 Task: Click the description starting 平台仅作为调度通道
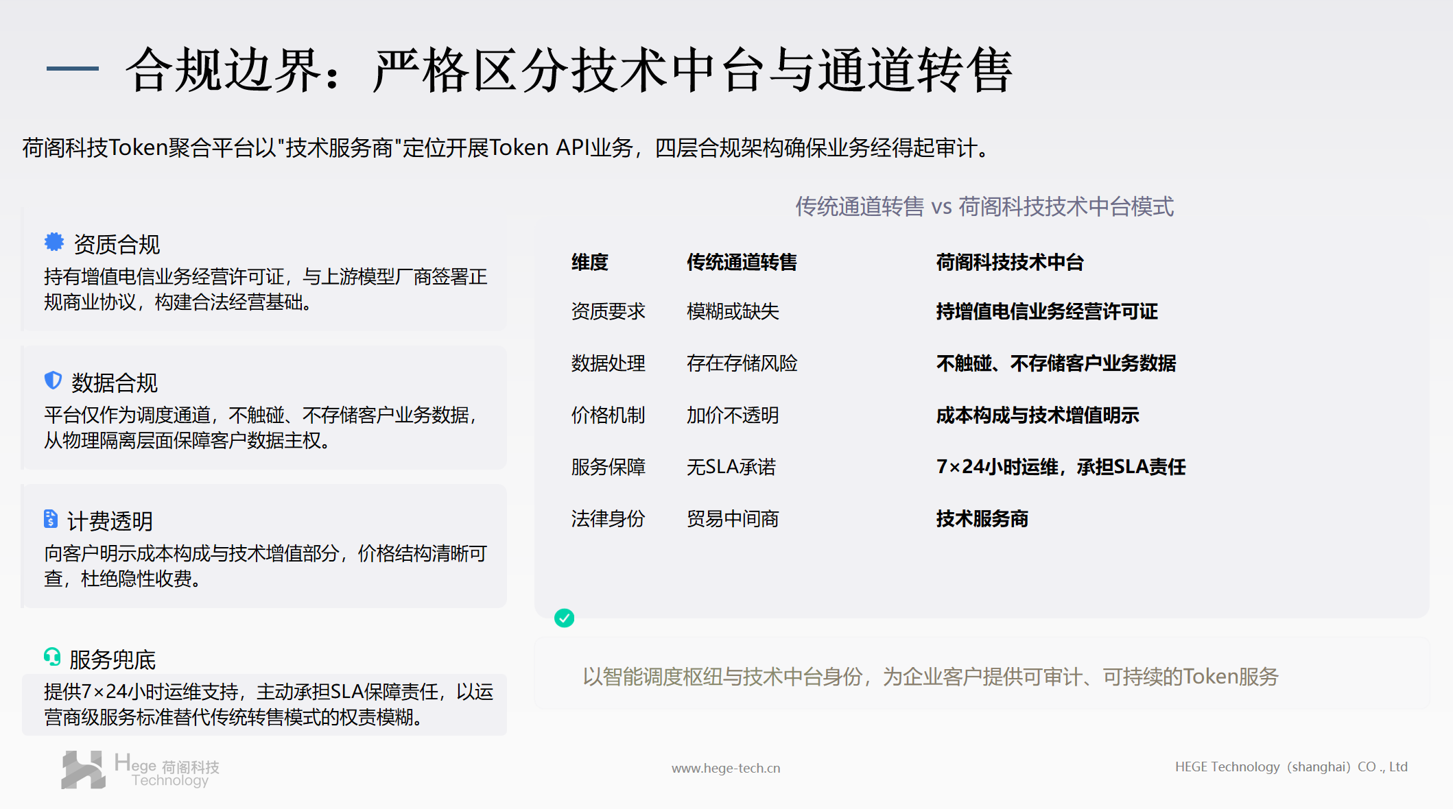(261, 428)
